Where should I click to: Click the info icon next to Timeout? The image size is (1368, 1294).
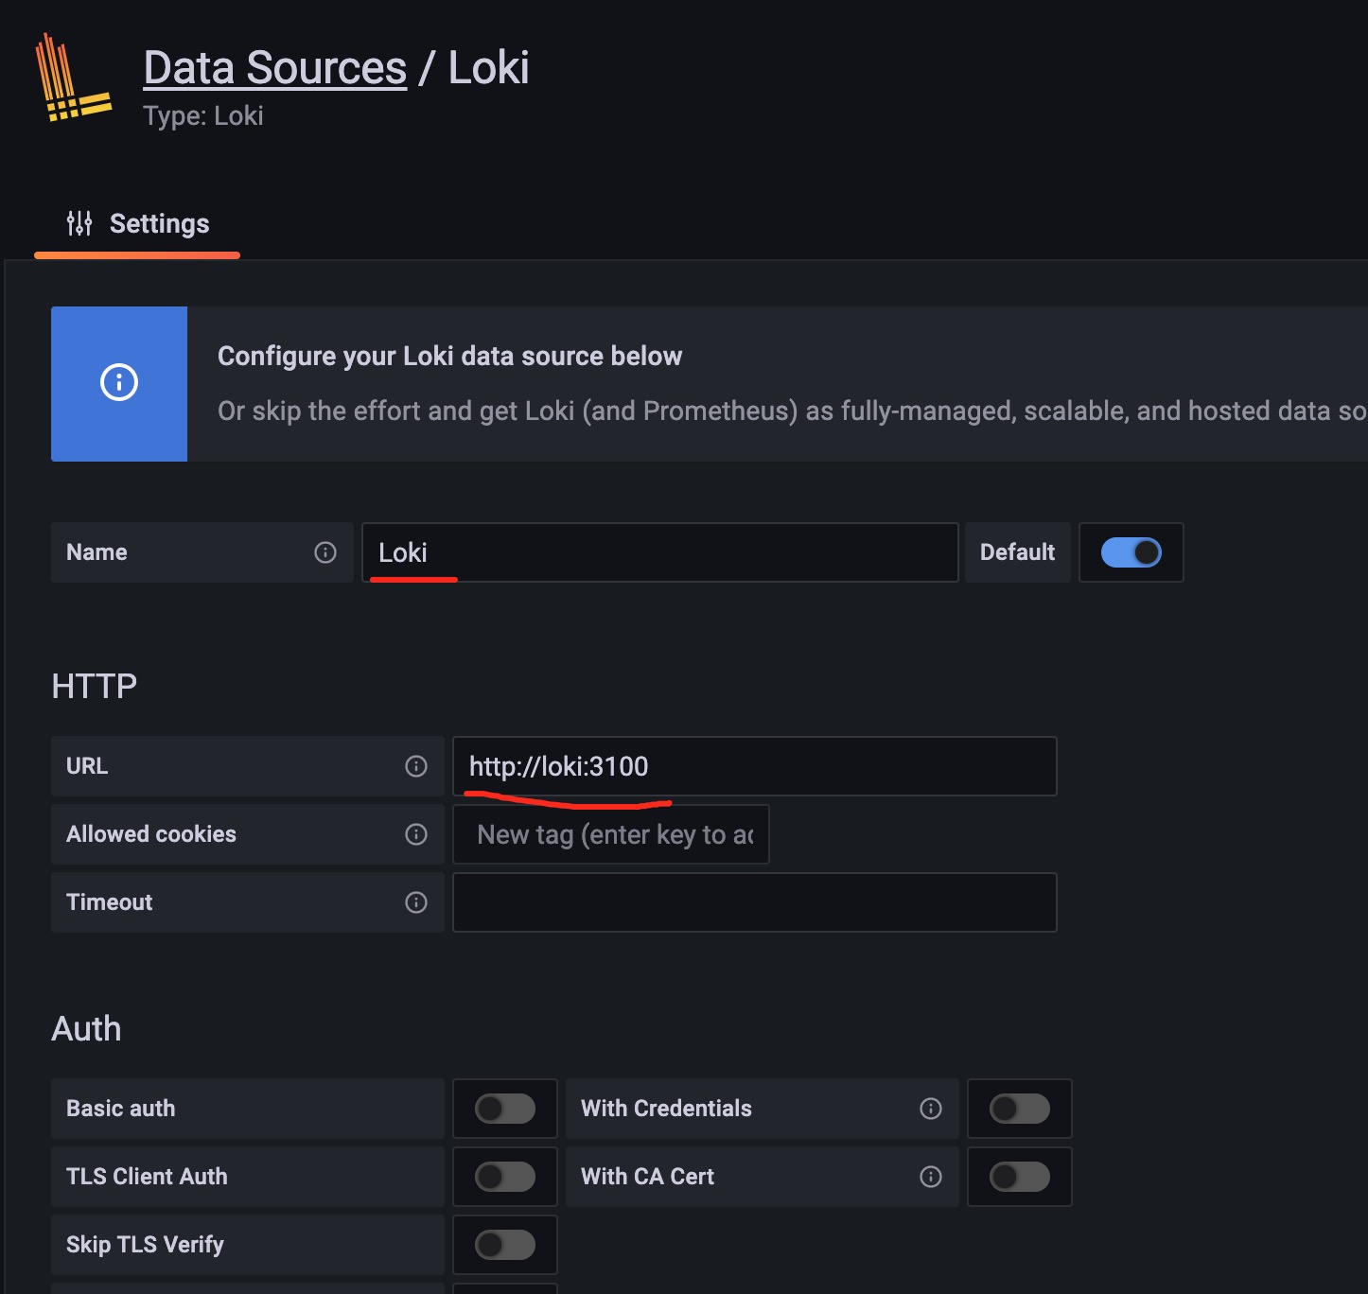click(416, 902)
